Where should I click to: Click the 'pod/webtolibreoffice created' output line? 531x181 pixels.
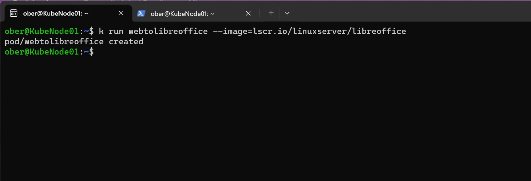click(x=74, y=41)
